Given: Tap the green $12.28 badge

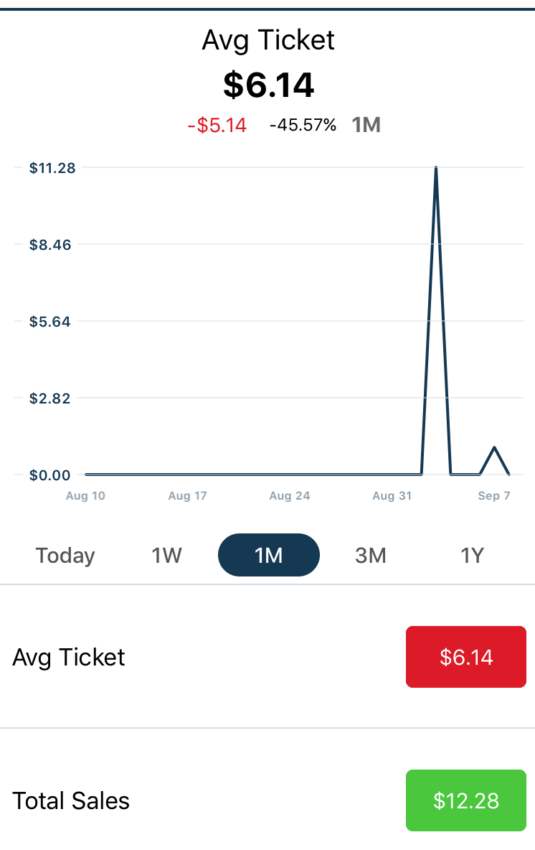Looking at the screenshot, I should 466,800.
